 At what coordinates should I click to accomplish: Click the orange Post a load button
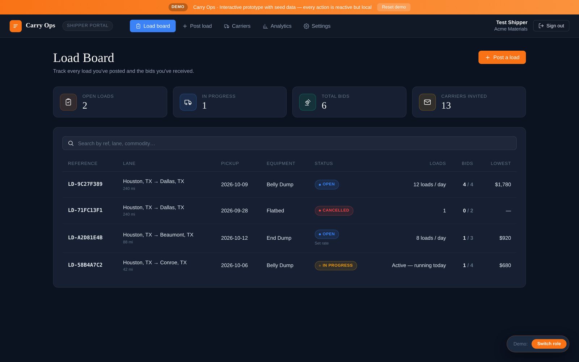(502, 57)
